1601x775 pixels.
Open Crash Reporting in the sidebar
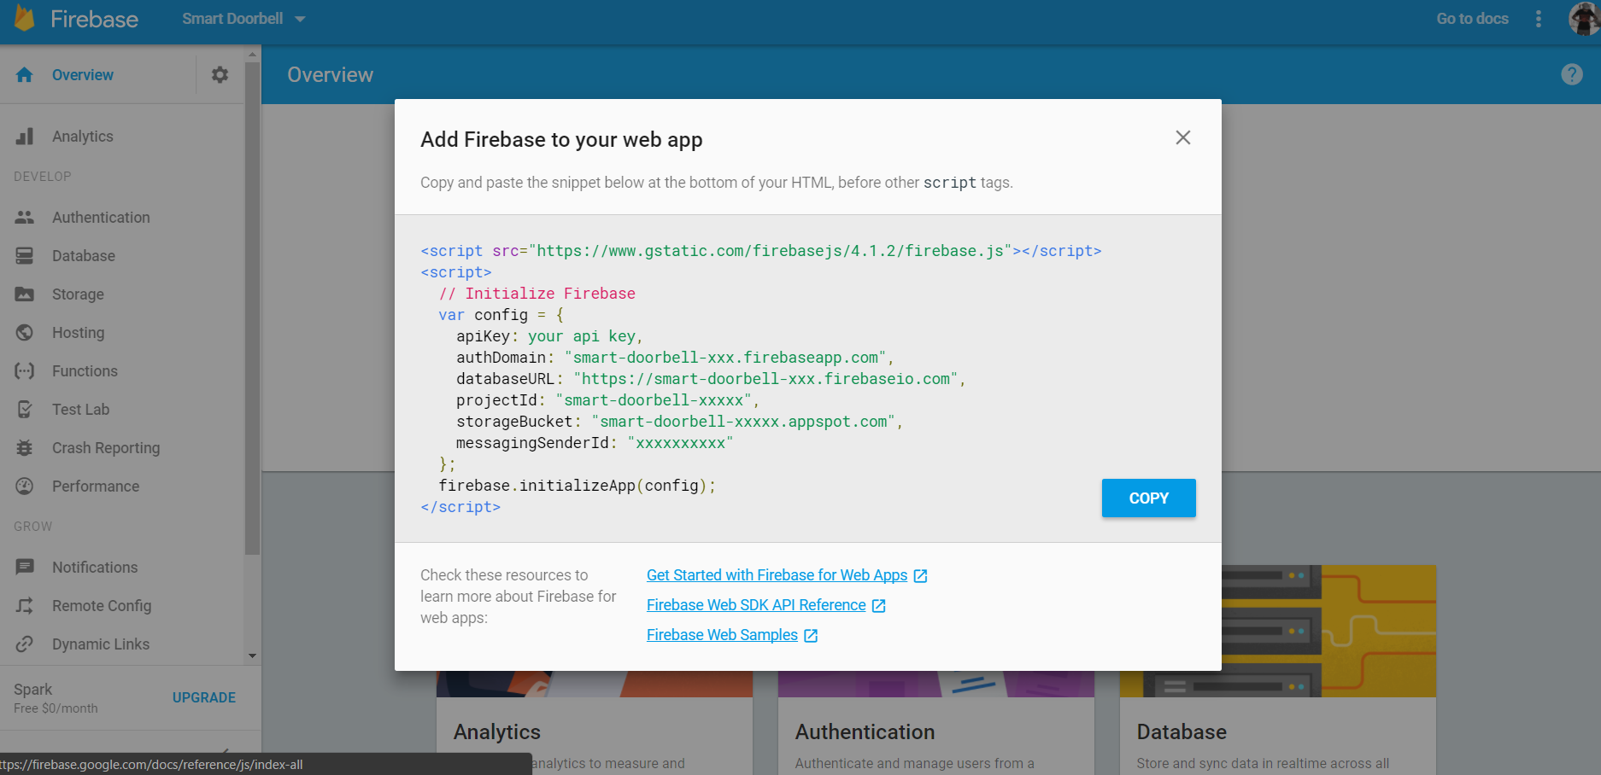point(106,448)
